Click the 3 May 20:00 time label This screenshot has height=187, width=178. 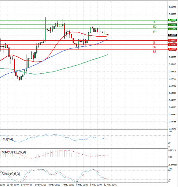[x=54, y=185]
